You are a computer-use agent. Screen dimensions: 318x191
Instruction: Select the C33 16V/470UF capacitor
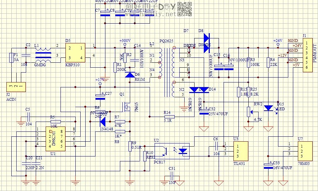(x=269, y=165)
